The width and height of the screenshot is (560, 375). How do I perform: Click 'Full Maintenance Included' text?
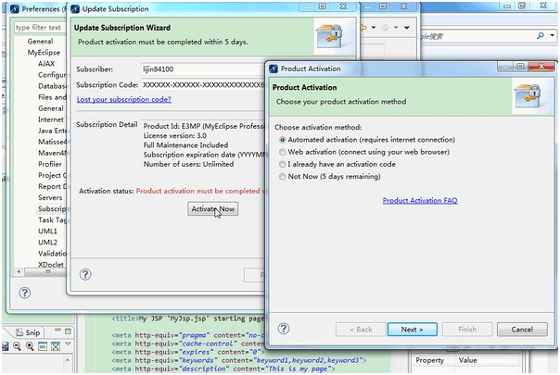(x=185, y=145)
